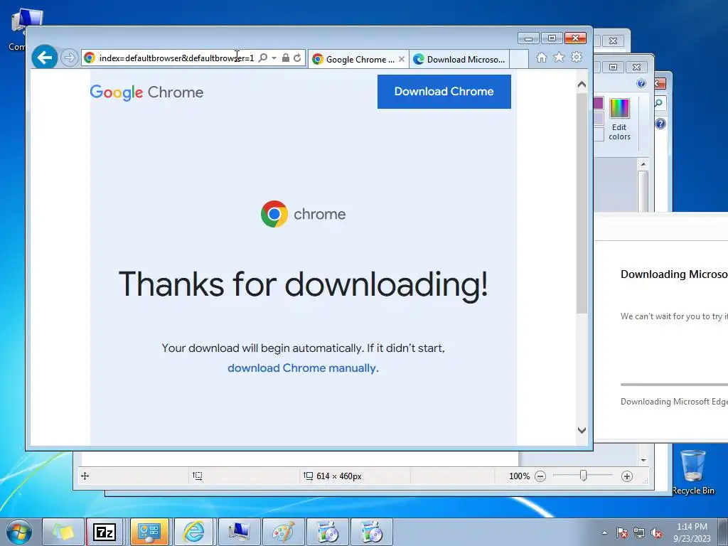Click the Downloading Microsoft Edge status text

pyautogui.click(x=674, y=402)
